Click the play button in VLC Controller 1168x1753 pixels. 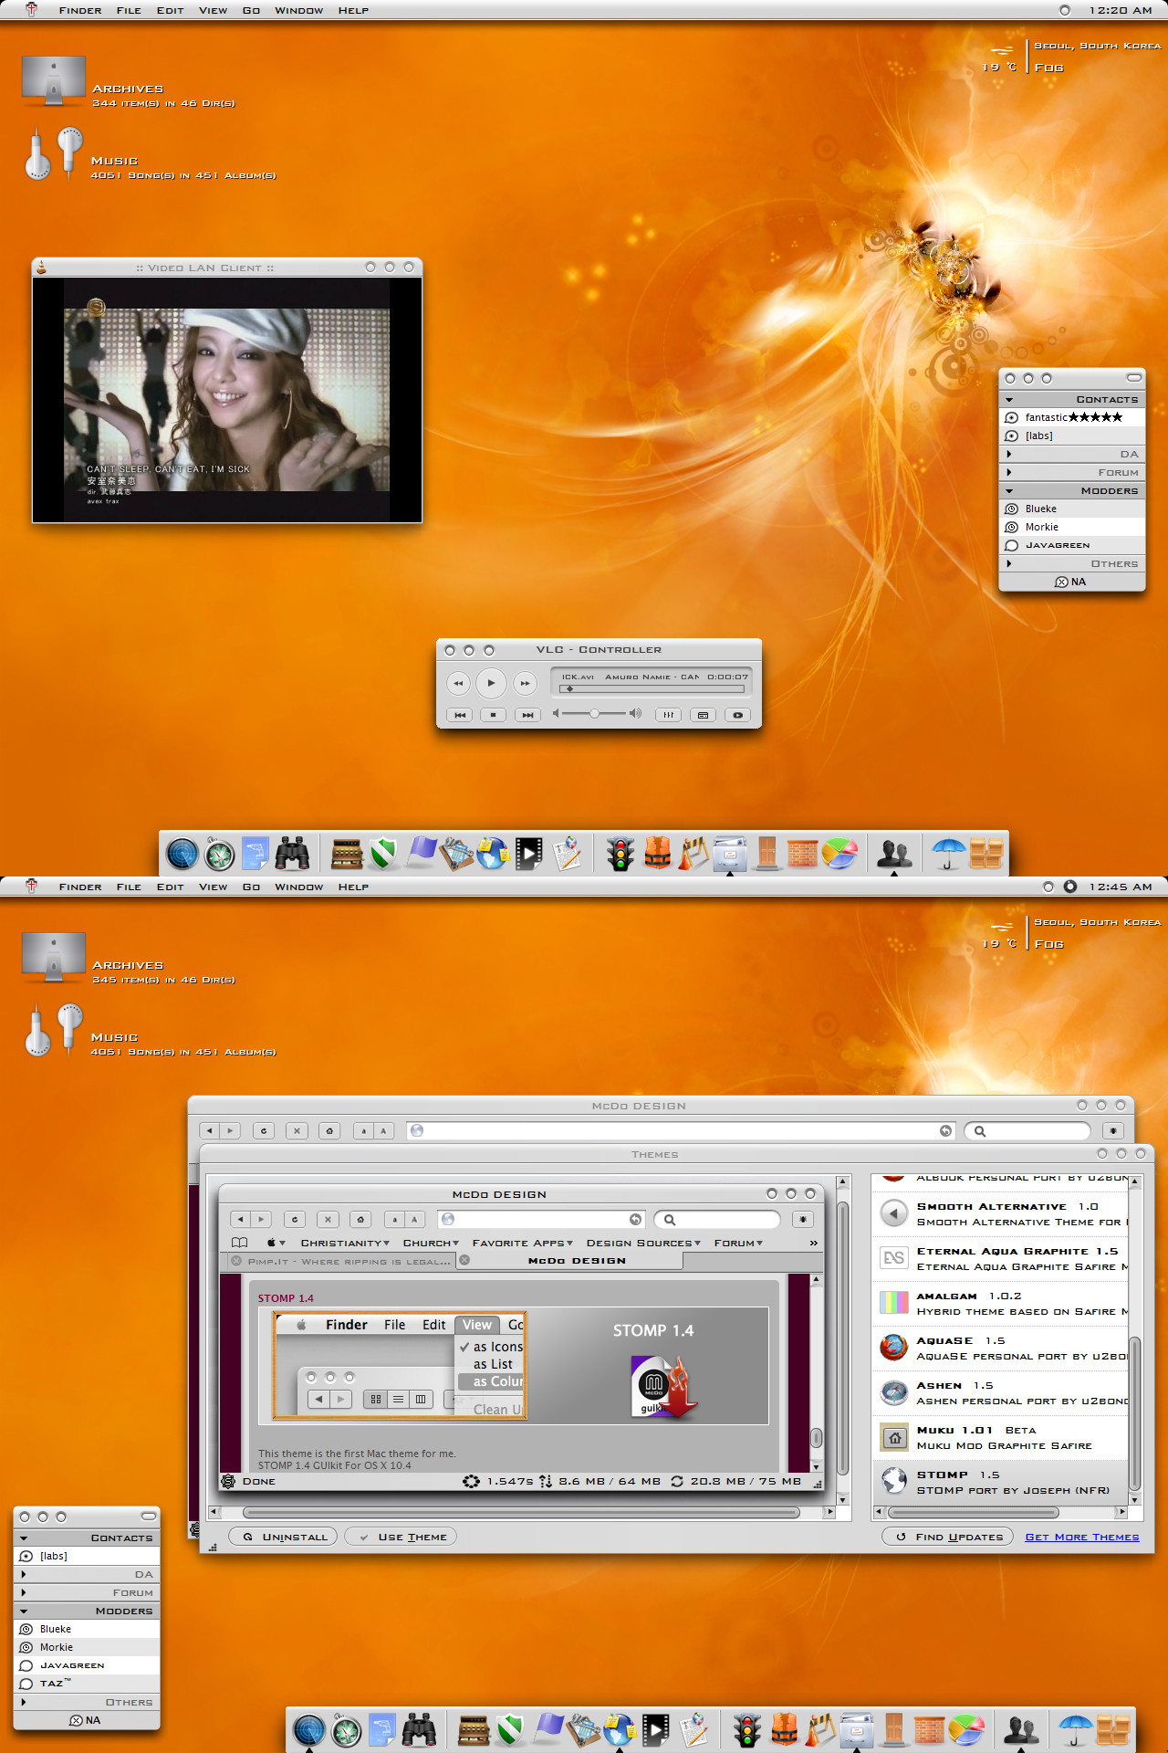(x=491, y=682)
